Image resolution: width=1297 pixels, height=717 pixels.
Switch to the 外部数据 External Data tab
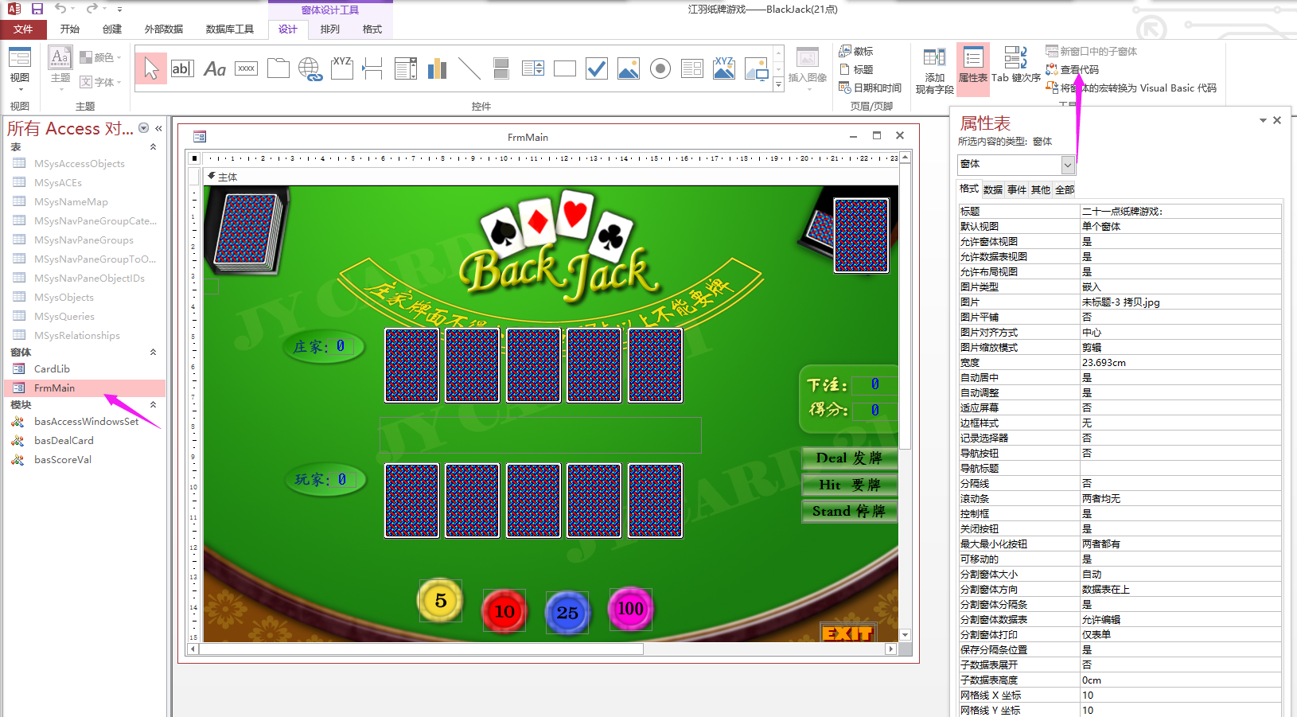point(164,29)
